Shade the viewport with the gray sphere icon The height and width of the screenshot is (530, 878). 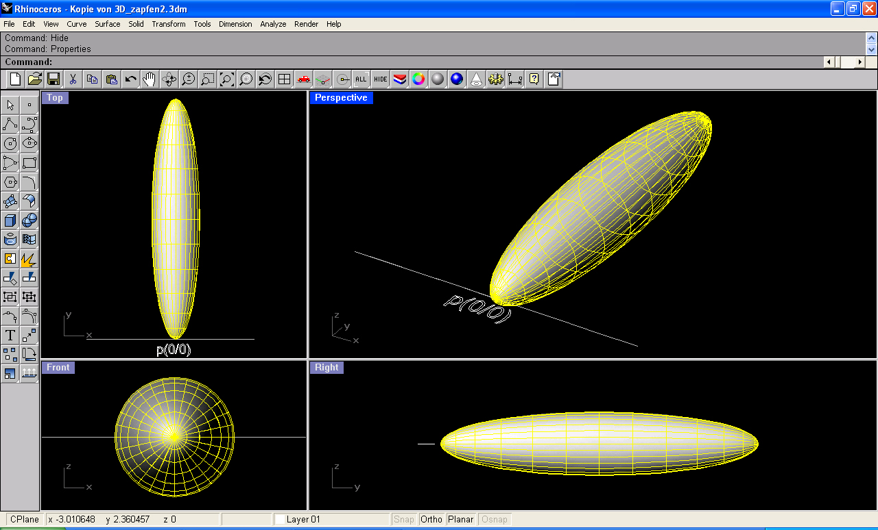438,79
